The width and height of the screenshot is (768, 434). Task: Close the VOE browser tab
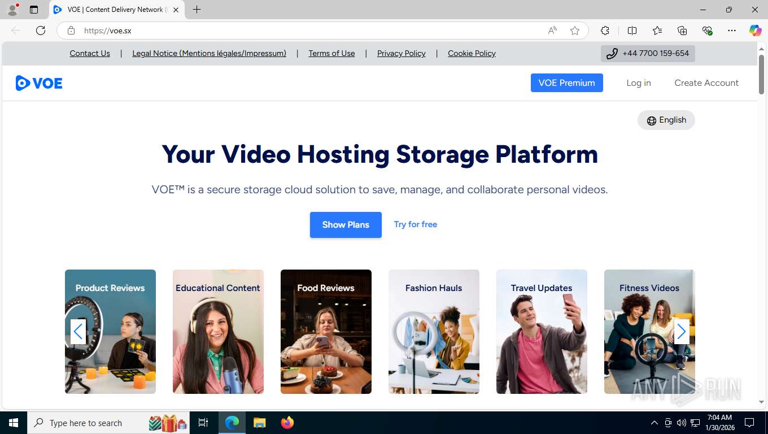pos(176,10)
